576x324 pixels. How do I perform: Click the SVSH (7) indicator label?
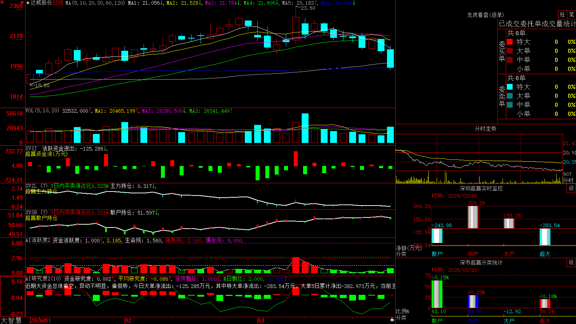(x=36, y=212)
